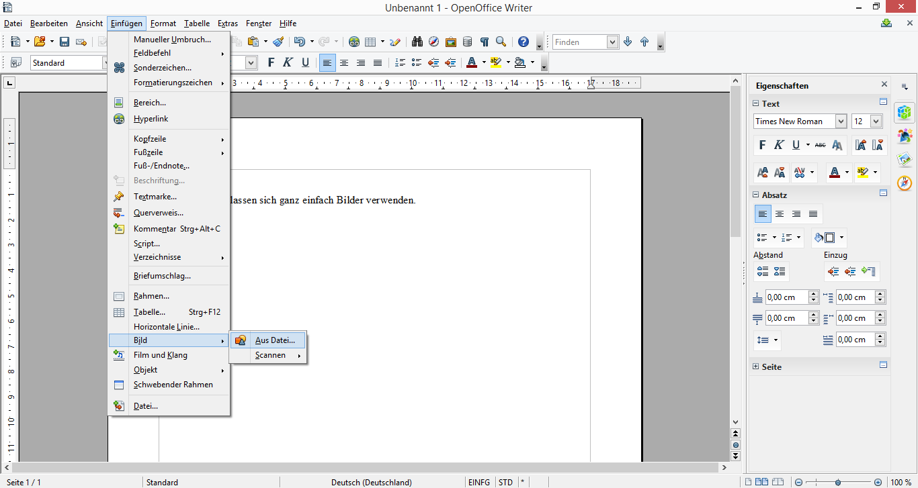Toggle nonprinting characters pilcrow icon
The width and height of the screenshot is (918, 488).
[484, 42]
